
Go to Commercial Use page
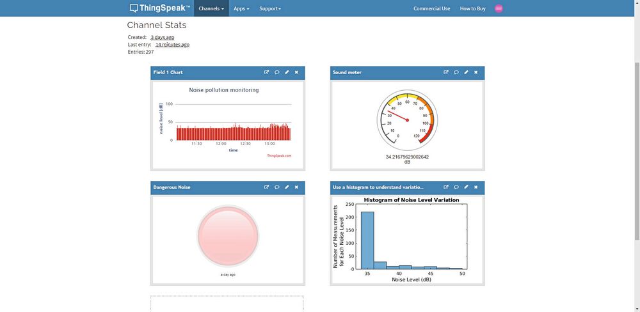pos(431,8)
